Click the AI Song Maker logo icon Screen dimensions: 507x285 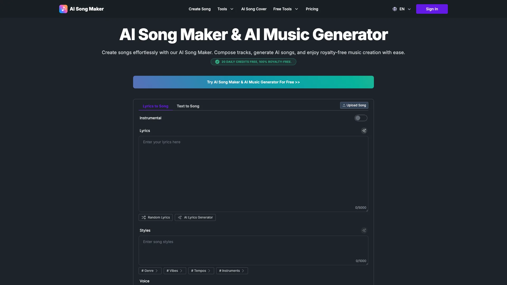tap(63, 9)
